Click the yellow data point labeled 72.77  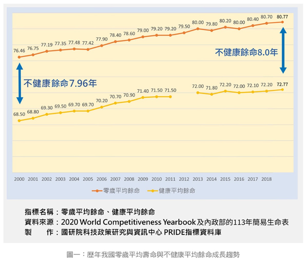(x=283, y=90)
